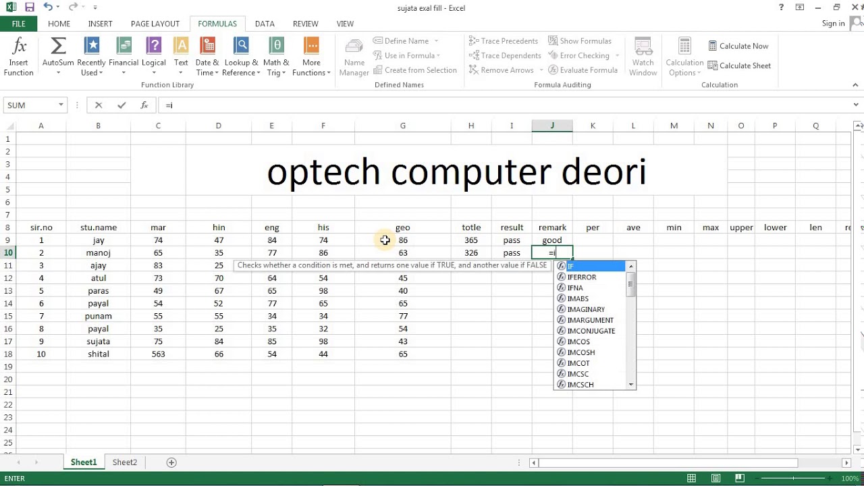Select row 9 header
The height and width of the screenshot is (486, 864).
(8, 240)
